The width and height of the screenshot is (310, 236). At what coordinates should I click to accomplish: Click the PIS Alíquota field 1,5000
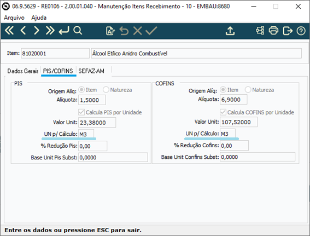tap(92, 100)
